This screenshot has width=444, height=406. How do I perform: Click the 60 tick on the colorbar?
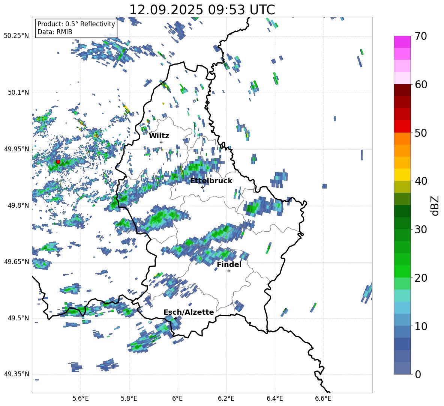(420, 85)
